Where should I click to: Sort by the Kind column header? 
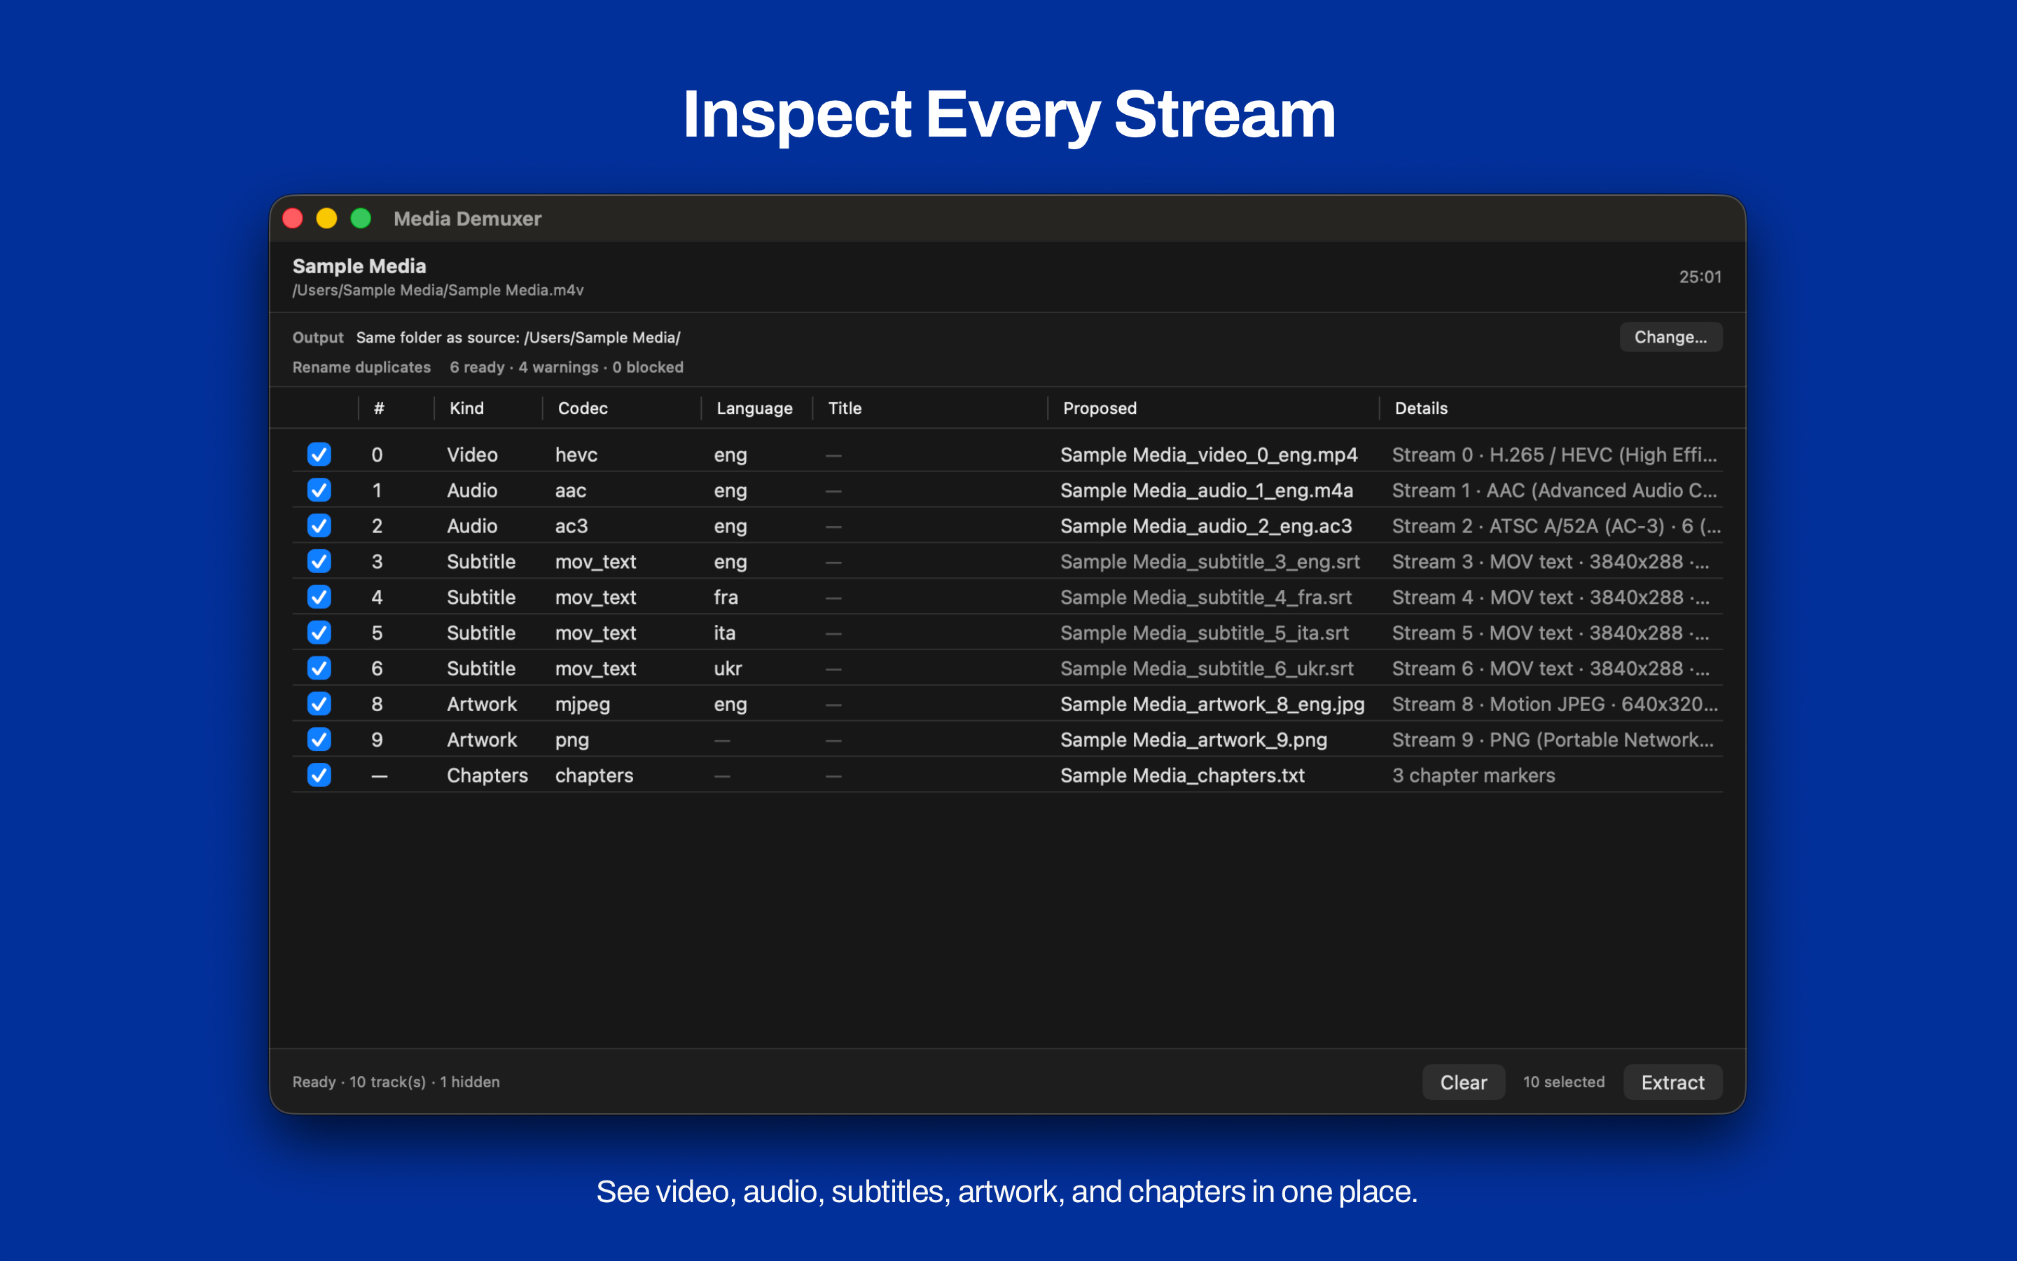point(466,408)
